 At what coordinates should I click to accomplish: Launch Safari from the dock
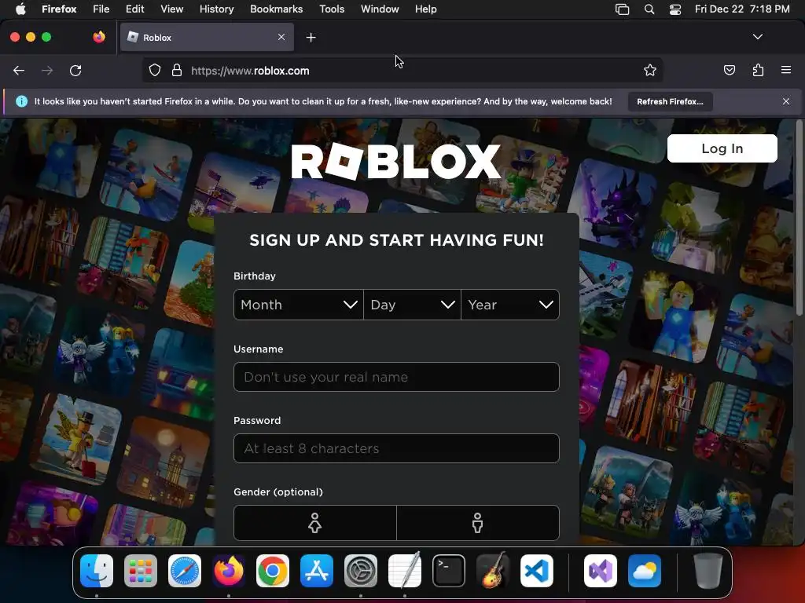185,571
